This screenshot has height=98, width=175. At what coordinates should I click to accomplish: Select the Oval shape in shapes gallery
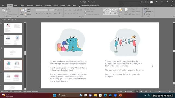pyautogui.click(x=113, y=9)
